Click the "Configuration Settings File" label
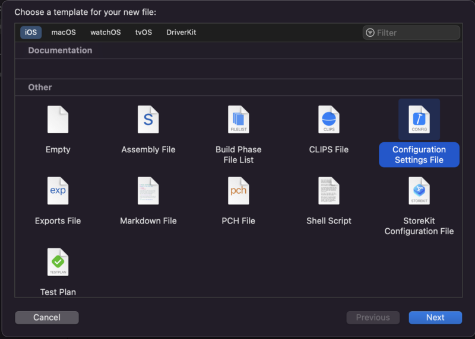The height and width of the screenshot is (339, 475). tap(419, 155)
